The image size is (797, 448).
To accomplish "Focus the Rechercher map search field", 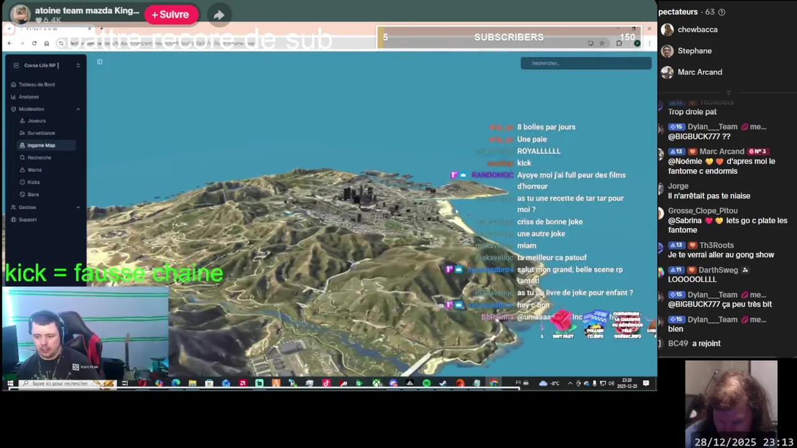I will pyautogui.click(x=586, y=63).
